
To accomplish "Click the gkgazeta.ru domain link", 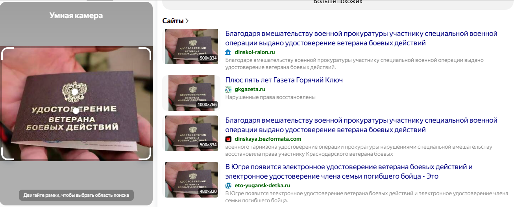I will click(x=250, y=90).
